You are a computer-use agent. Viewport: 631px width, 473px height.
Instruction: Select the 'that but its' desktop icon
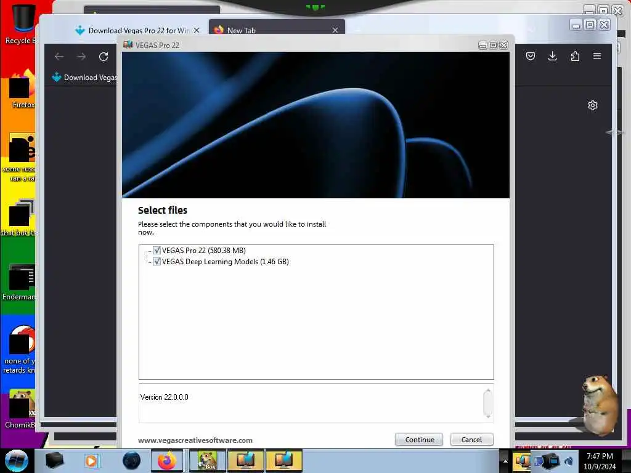[x=20, y=217]
